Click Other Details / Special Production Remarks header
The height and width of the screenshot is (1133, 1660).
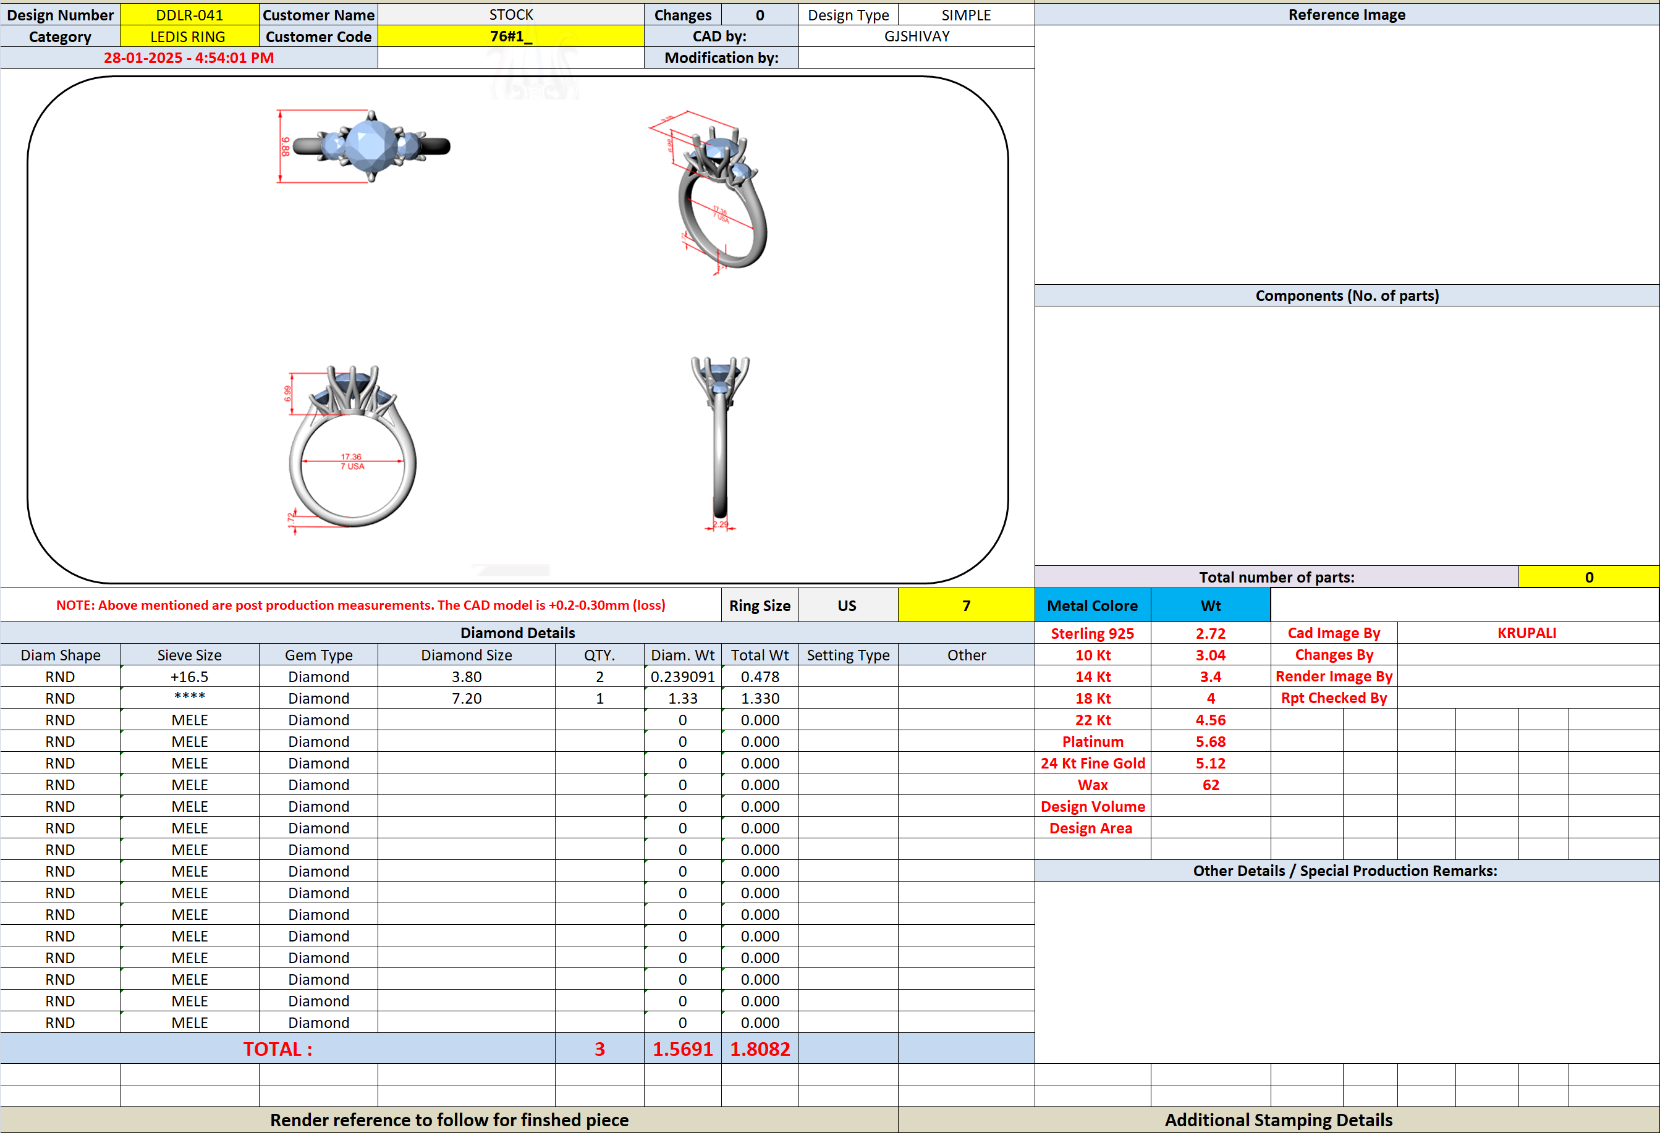tap(1347, 870)
